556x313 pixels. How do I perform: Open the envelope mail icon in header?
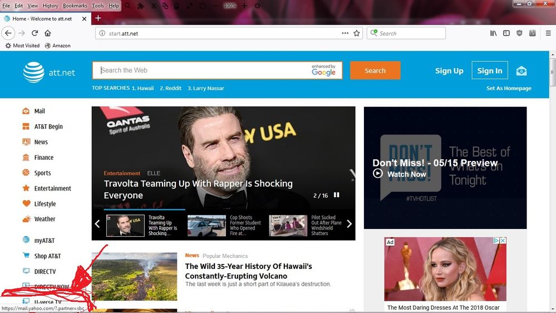(521, 71)
